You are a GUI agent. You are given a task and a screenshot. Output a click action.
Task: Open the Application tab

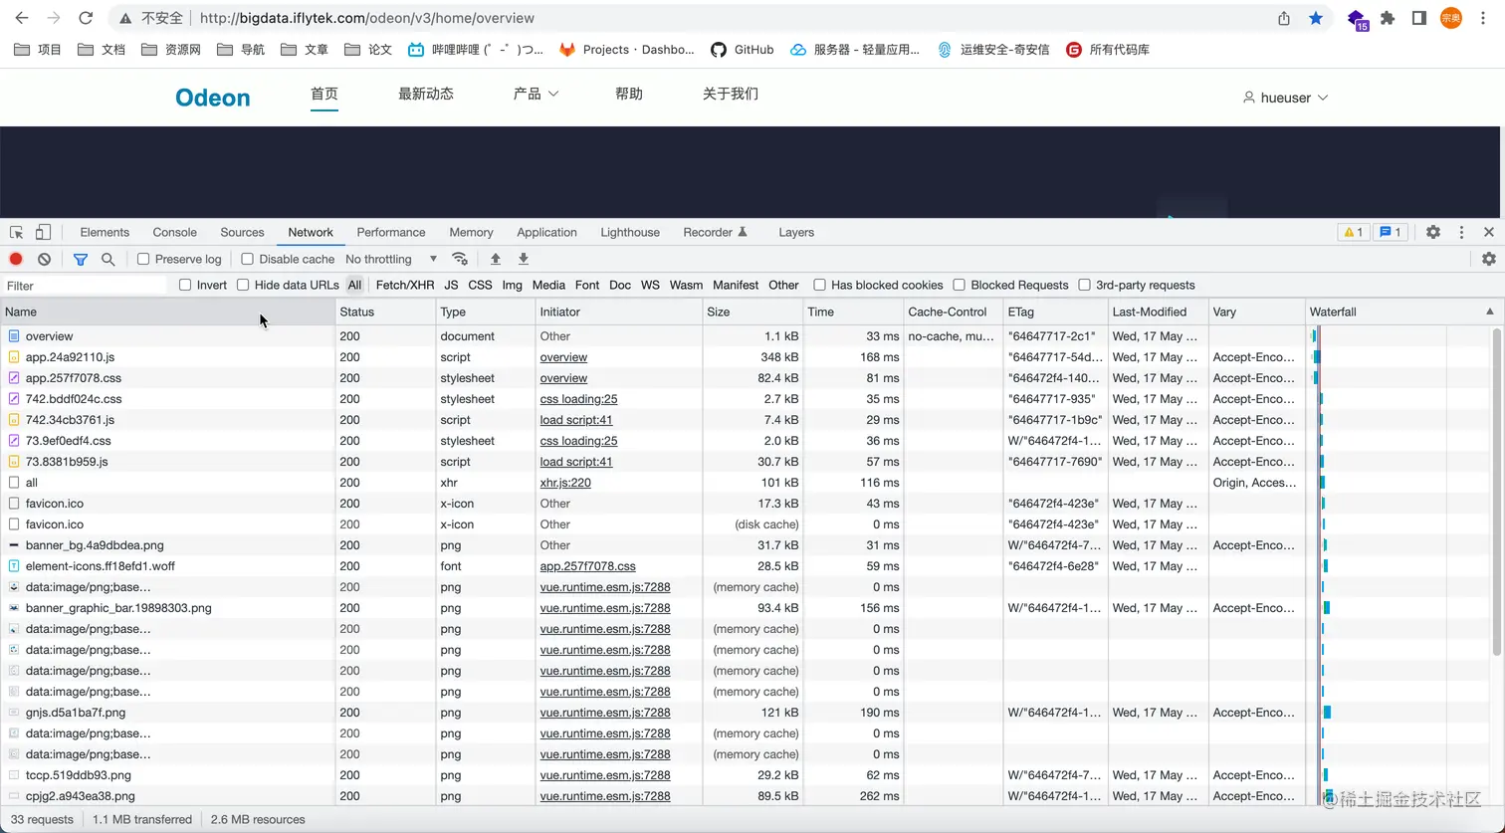click(546, 232)
